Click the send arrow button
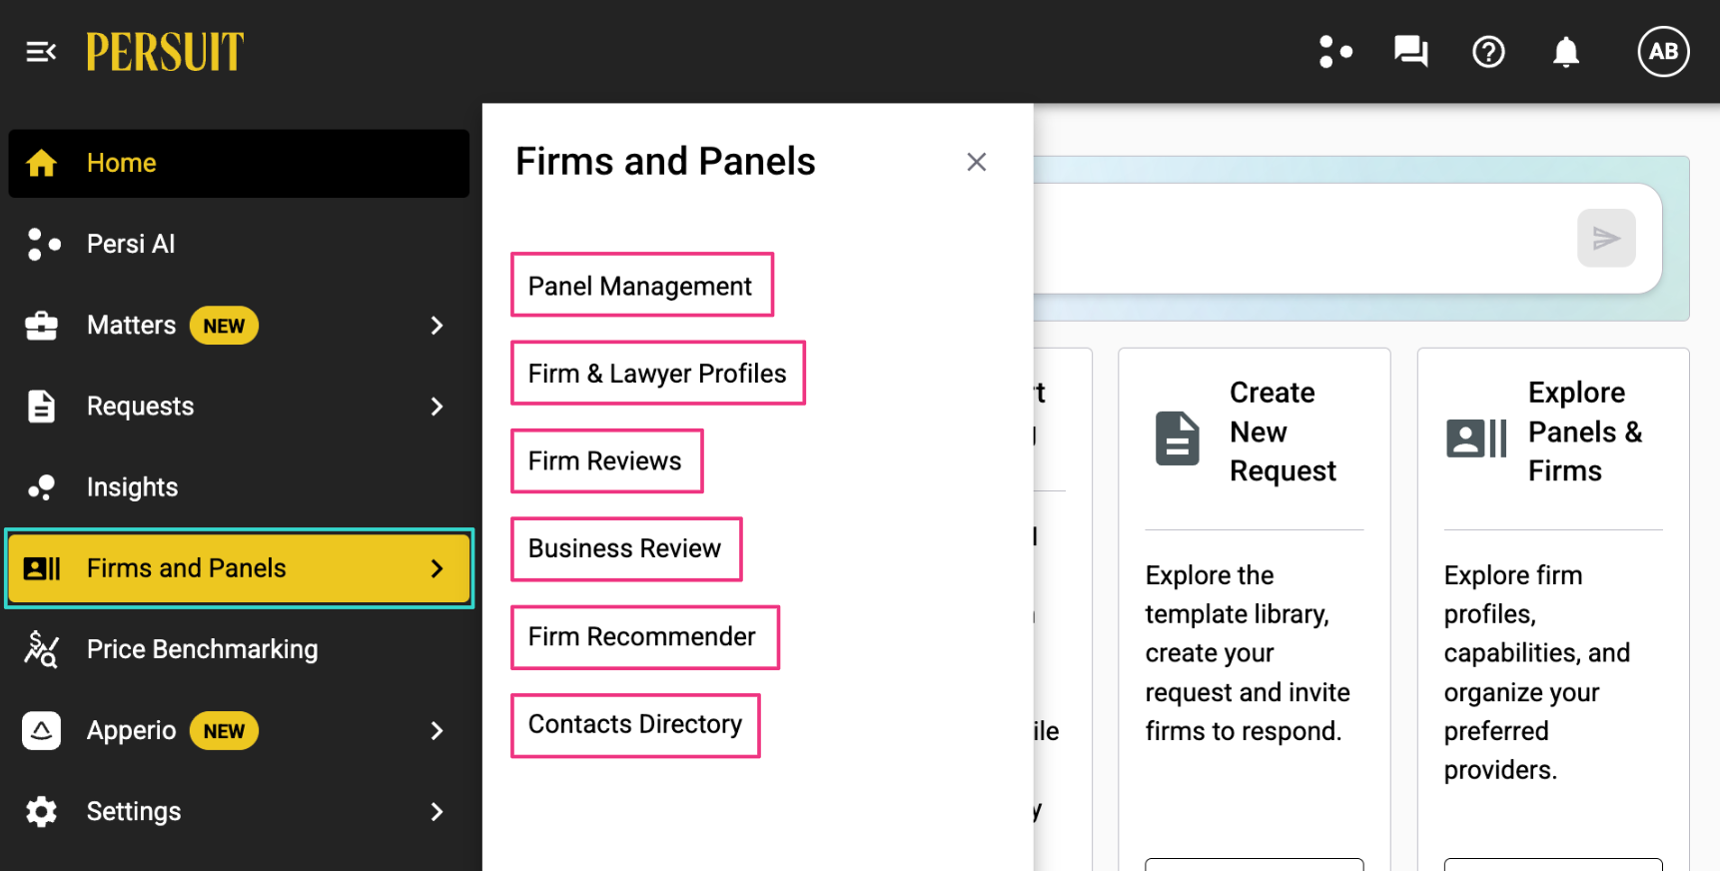The height and width of the screenshot is (871, 1720). [x=1606, y=238]
